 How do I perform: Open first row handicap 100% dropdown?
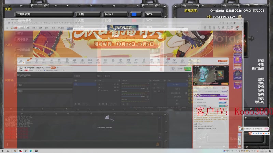click(153, 14)
